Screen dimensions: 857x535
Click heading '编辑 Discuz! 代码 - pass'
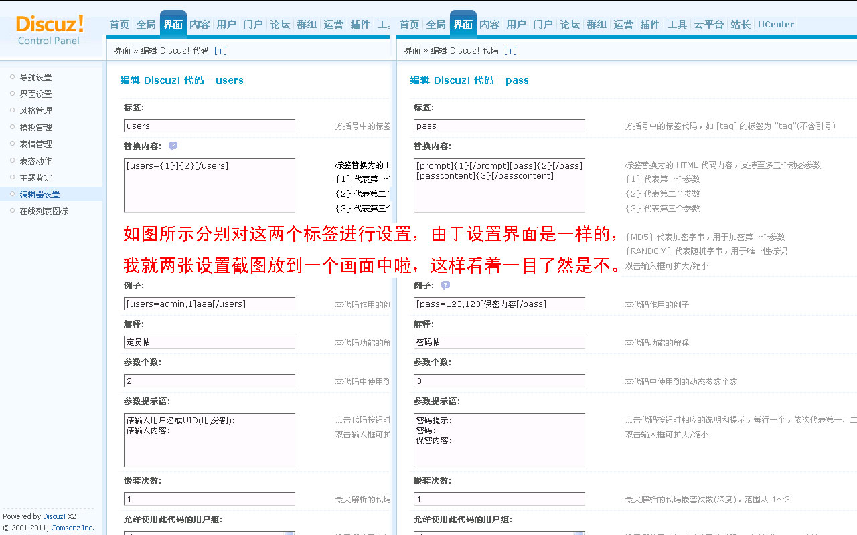point(469,80)
